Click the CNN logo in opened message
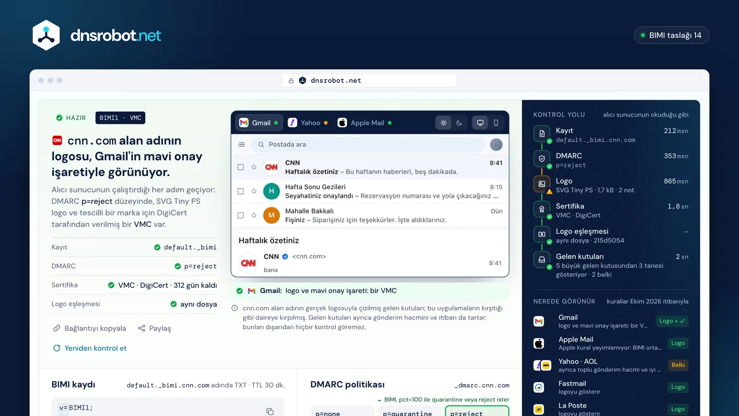The height and width of the screenshot is (416, 739). coord(248,263)
